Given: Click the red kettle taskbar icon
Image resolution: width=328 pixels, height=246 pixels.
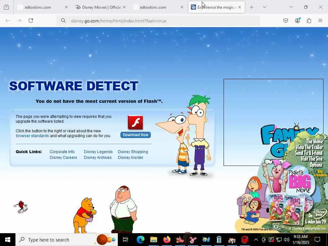Looking at the screenshot, I should coord(245,240).
